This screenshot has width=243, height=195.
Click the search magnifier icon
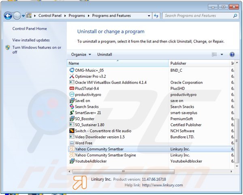click(235, 16)
